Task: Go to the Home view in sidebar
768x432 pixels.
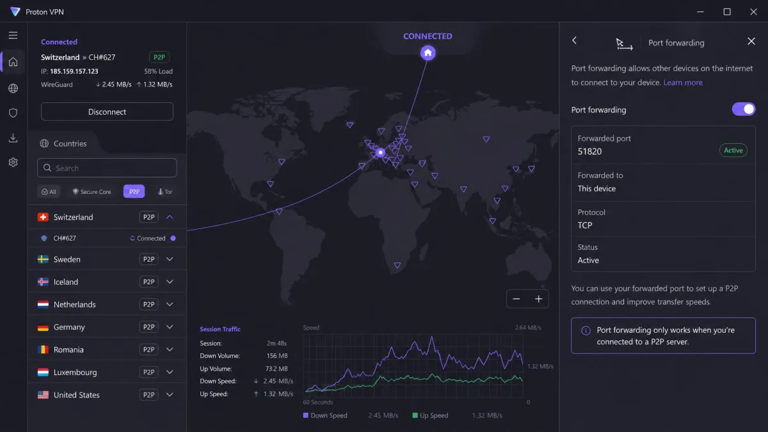Action: tap(13, 62)
